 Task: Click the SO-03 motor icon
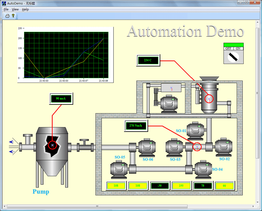click(175, 148)
